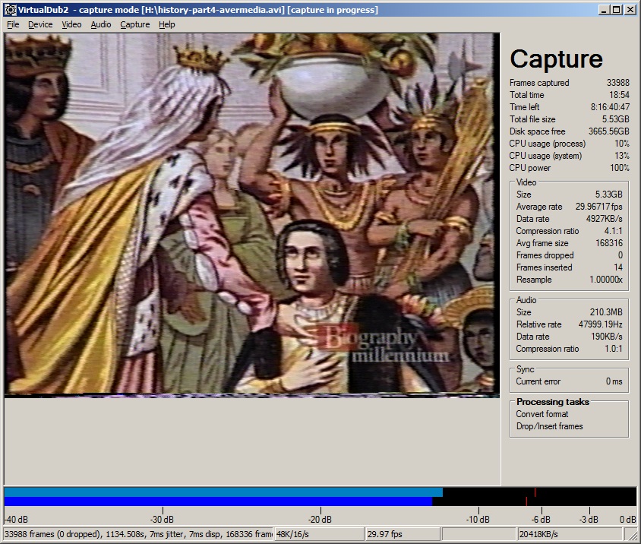Click the Total file size 5.53GB value
641x544 pixels.
pyautogui.click(x=615, y=119)
